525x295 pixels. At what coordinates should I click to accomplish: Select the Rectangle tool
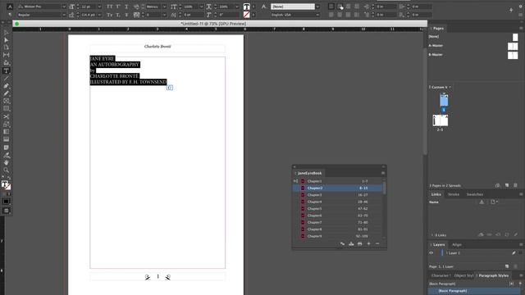6,109
